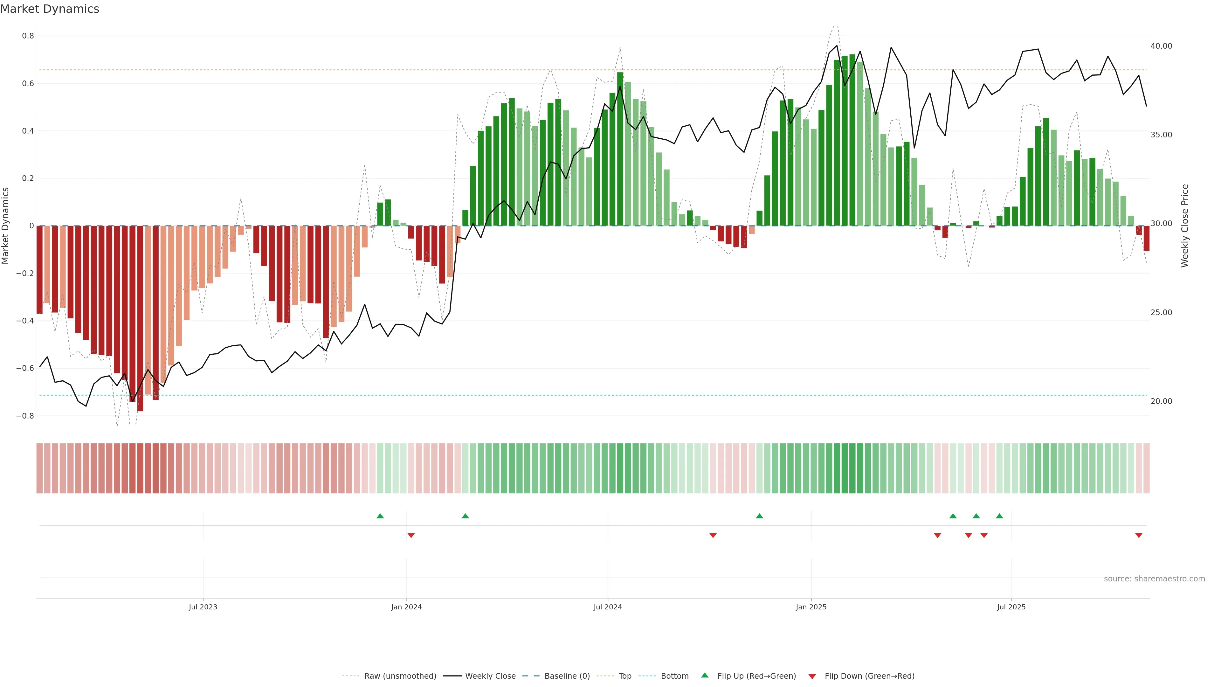Click the Market Dynamics chart title
1221x687 pixels.
pos(50,9)
